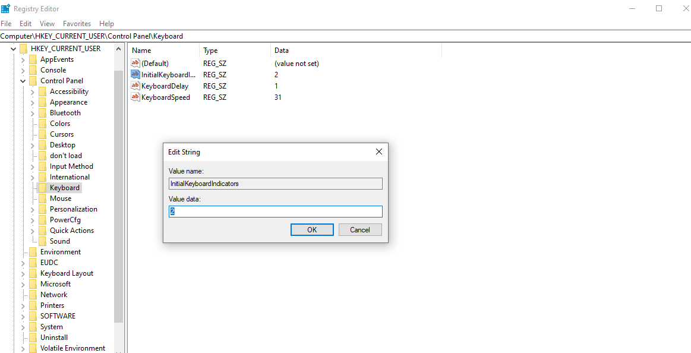Screen dimensions: 691x353
Task: Click the Bluetooth folder icon
Action: coord(42,113)
